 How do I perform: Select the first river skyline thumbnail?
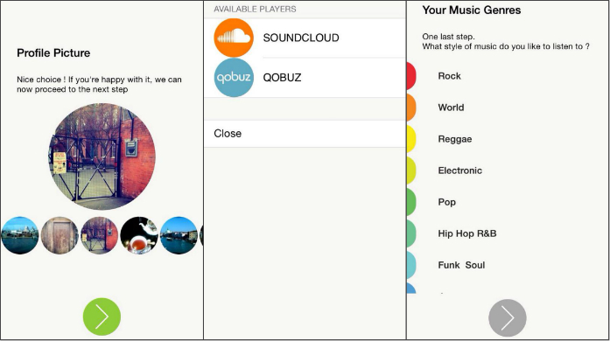[x=20, y=235]
